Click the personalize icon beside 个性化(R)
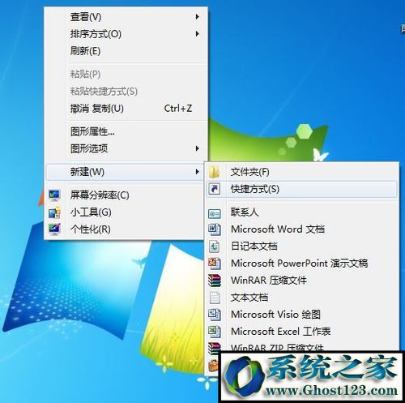The width and height of the screenshot is (405, 403). coord(55,229)
